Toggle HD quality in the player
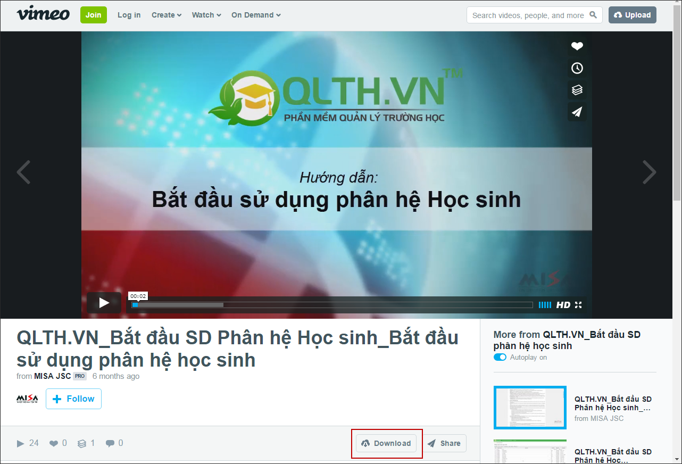The image size is (682, 464). 563,305
